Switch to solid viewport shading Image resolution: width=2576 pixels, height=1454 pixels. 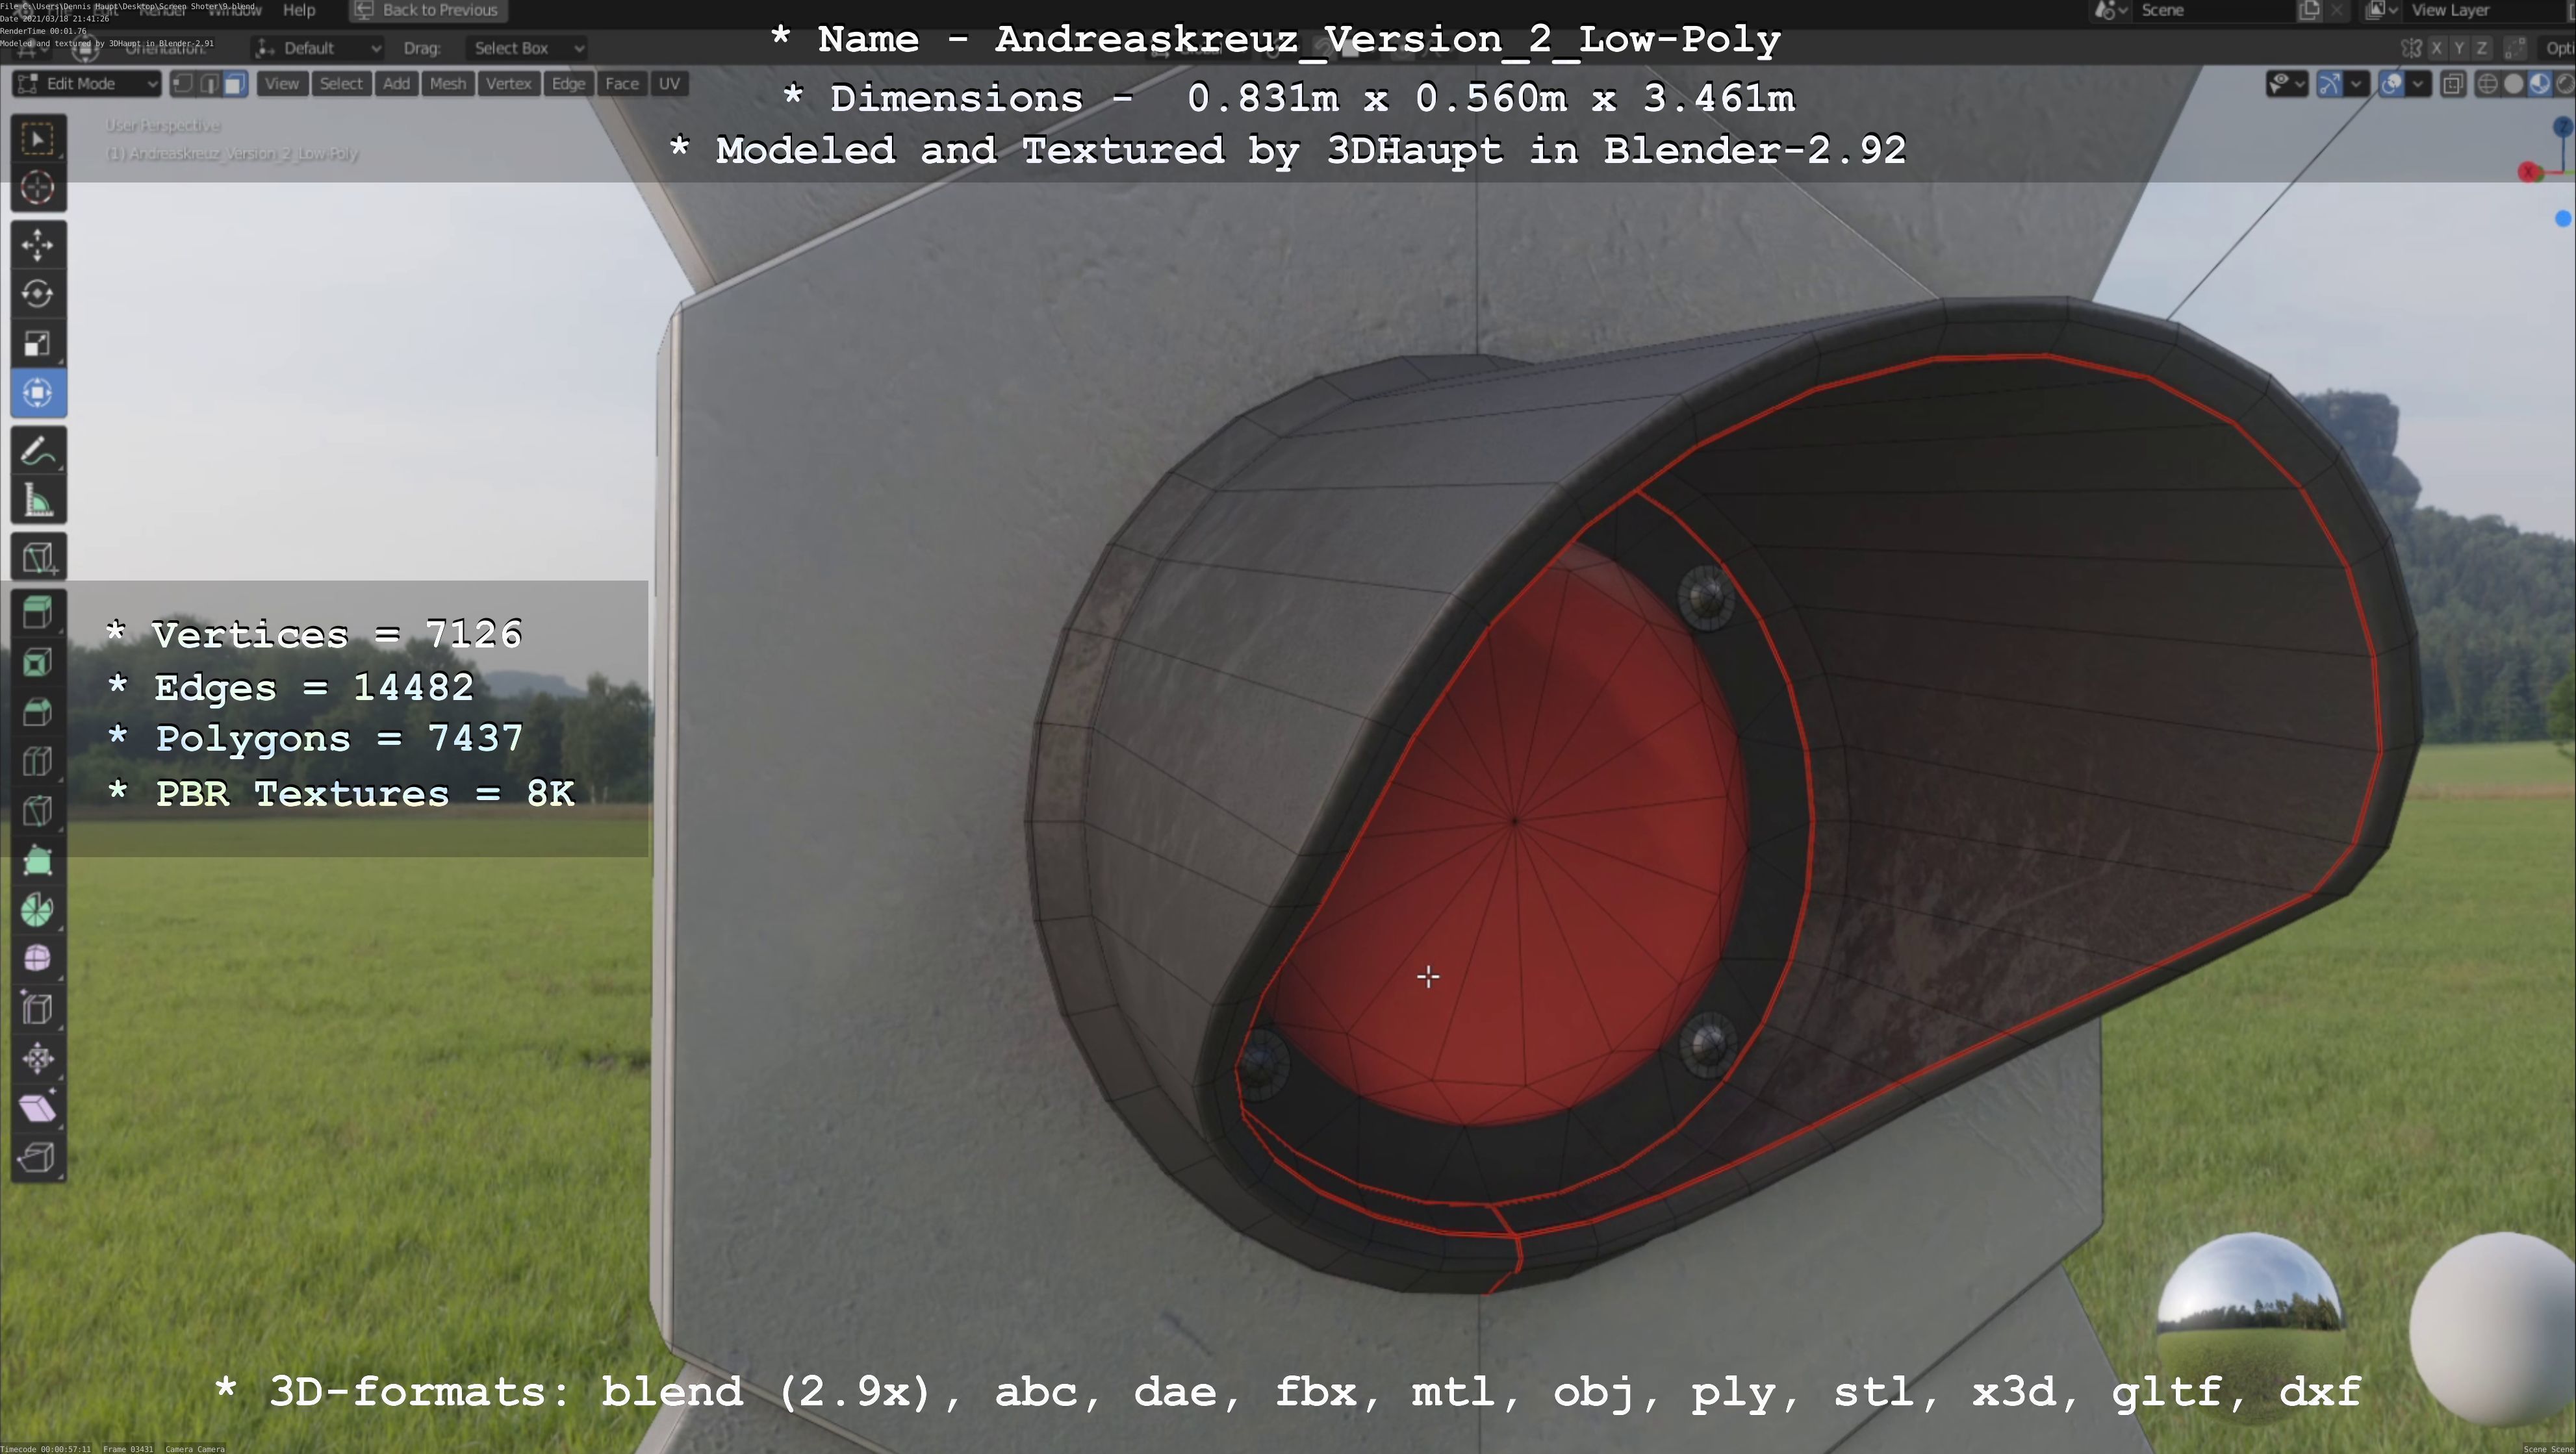[2513, 84]
